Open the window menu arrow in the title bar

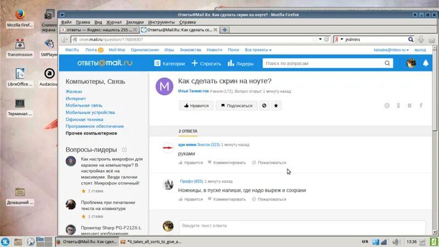(62, 15)
